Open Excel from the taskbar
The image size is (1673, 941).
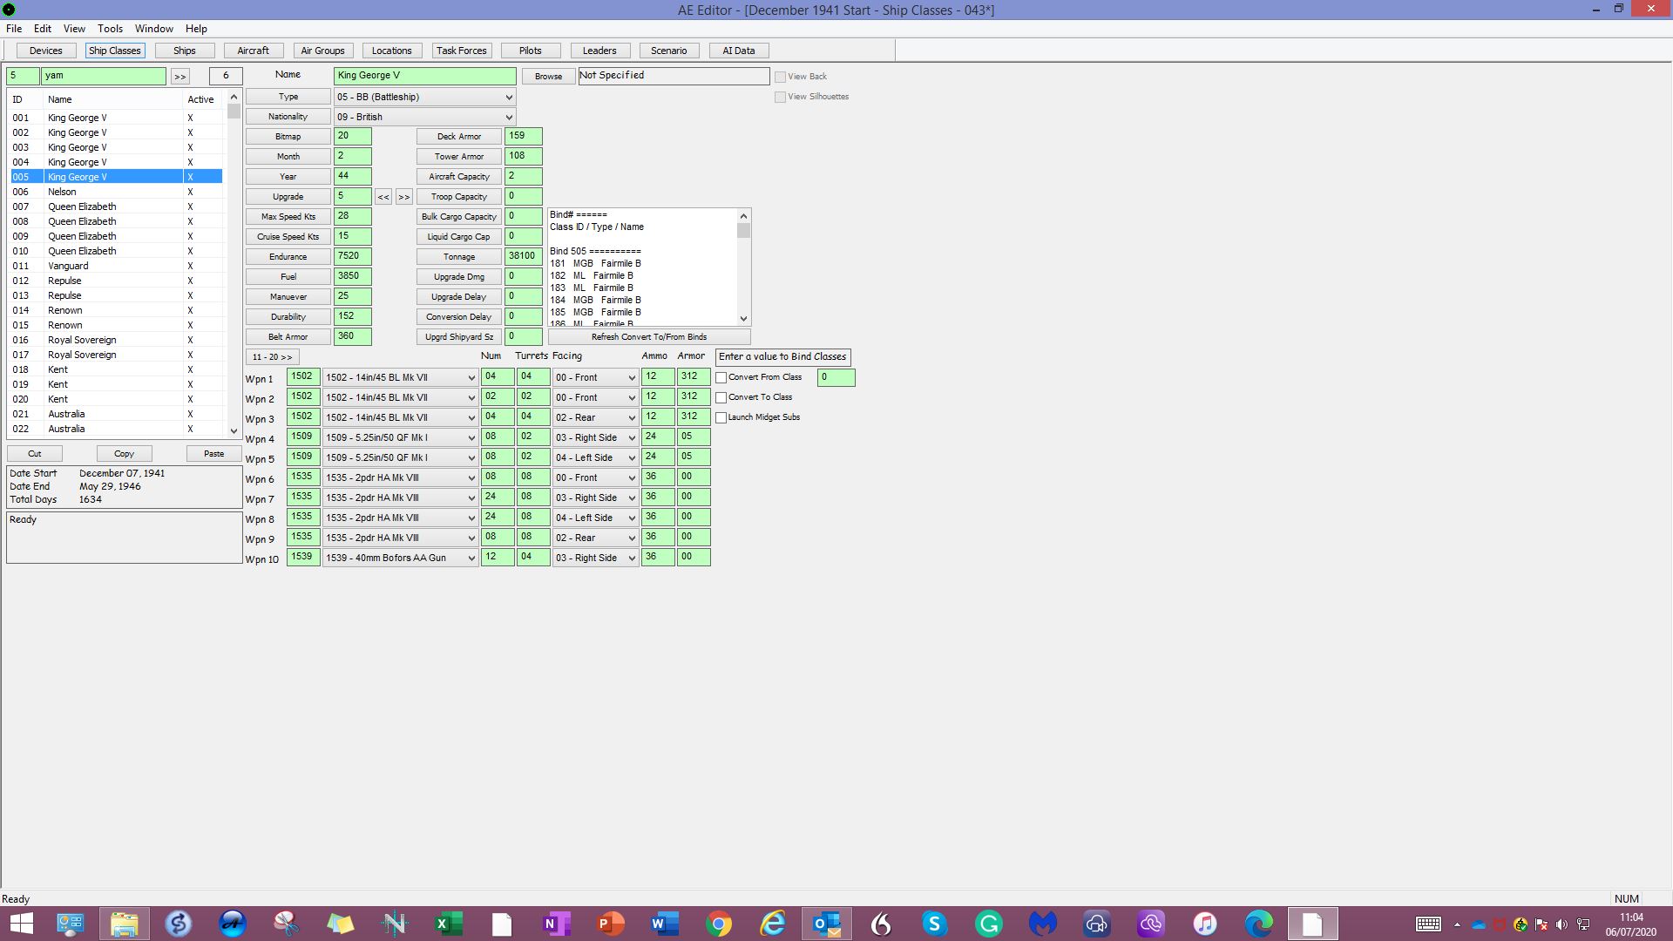pos(449,923)
